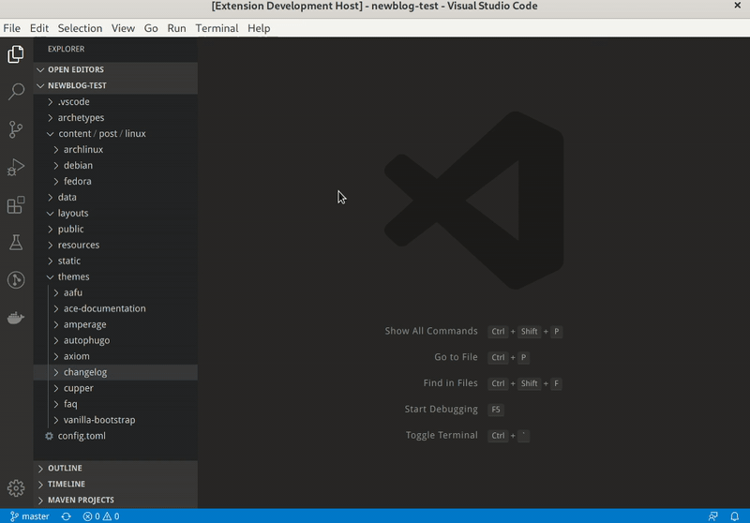Open the Edit menu
Screen dimensions: 750x523
[39, 28]
